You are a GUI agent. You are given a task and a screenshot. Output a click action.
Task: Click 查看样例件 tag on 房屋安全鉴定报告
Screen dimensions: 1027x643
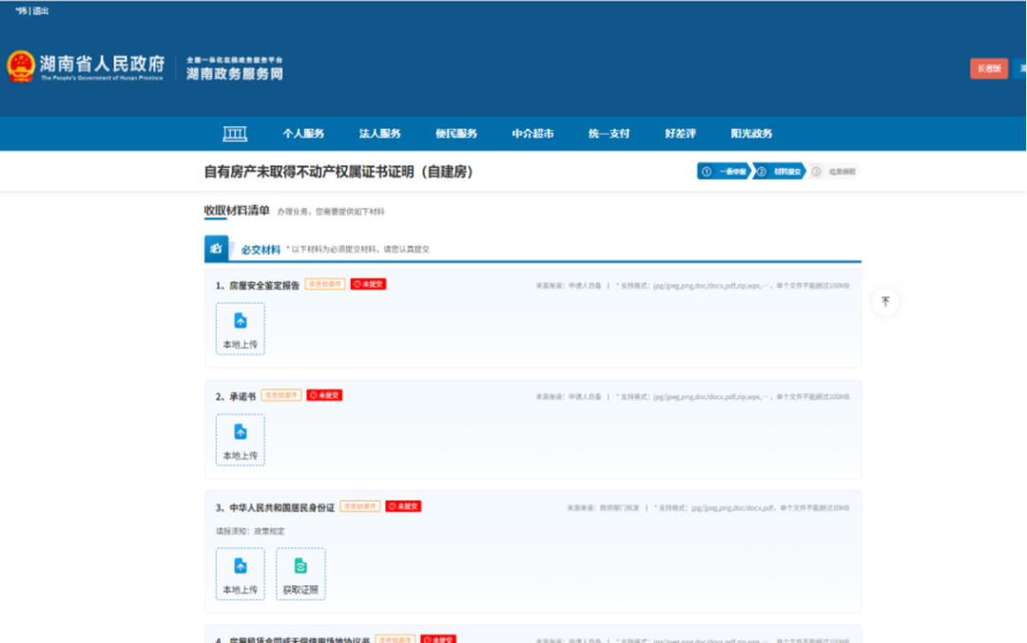(x=323, y=283)
